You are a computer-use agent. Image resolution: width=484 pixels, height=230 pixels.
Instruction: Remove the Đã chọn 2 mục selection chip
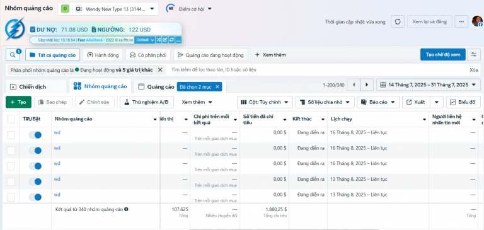[x=217, y=87]
